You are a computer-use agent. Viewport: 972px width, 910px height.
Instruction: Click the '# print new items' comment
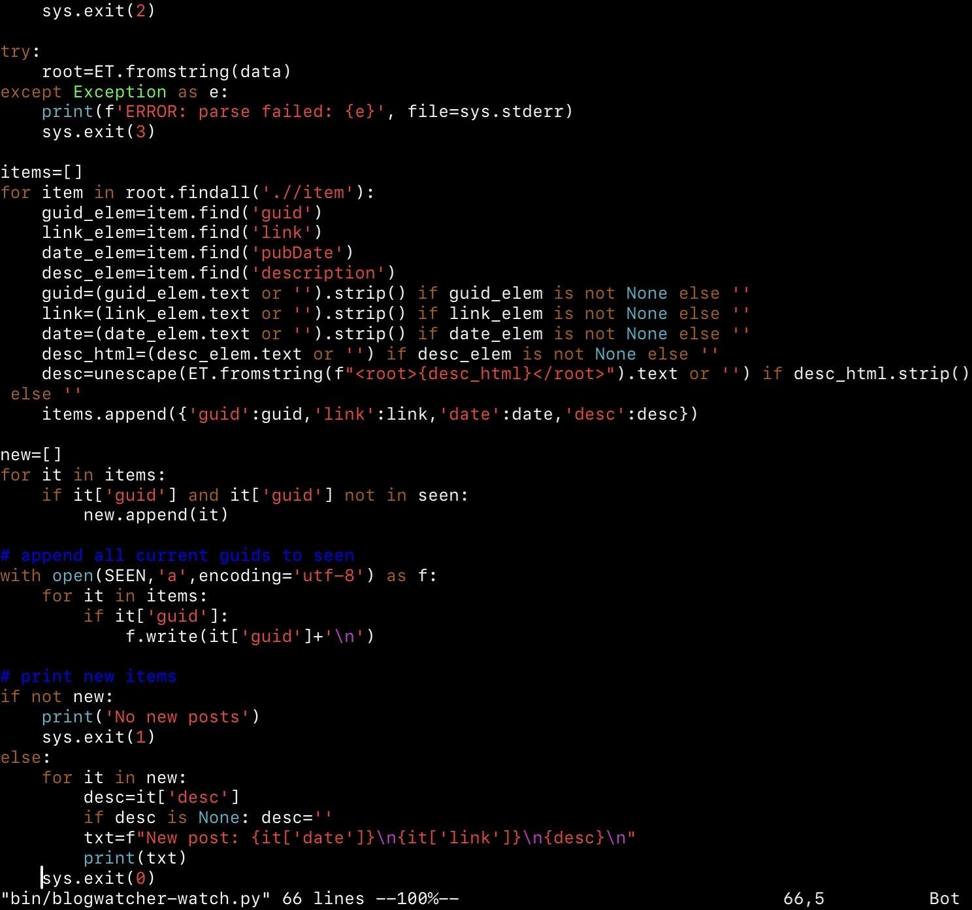pyautogui.click(x=88, y=677)
